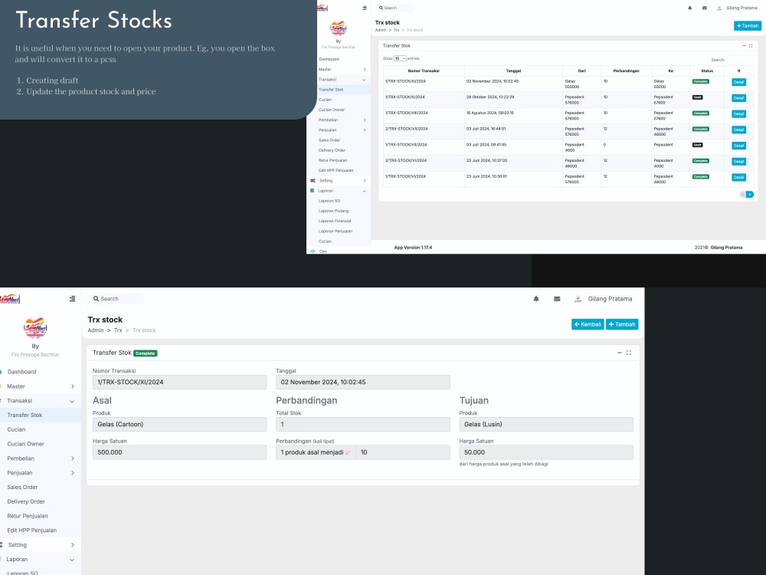Focus the top Search box in detail view
Screen dimensions: 766x575
116,299
